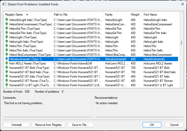Click the bulb icon beside HeliosLight Italic (TrueType)
This screenshot has height=131, width=187.
click(7, 41)
